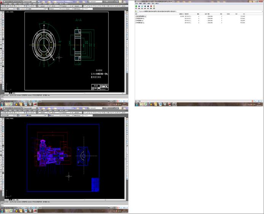The height and width of the screenshot is (214, 264).
Task: Sort by the 修改时间 (Modified) column header in 7-Zip
Action: (x=187, y=14)
